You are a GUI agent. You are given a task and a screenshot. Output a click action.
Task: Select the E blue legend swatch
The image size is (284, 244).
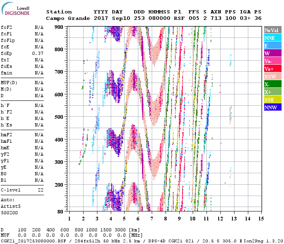[273, 46]
